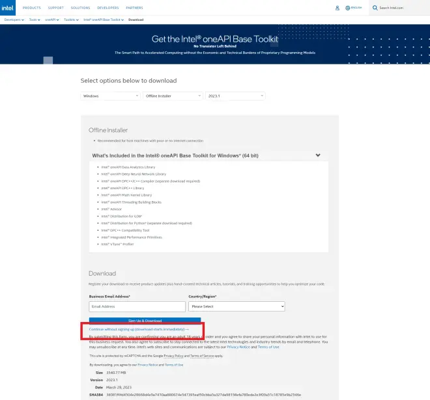Viewport: 430px width, 400px height.
Task: Open Terms of Use link under By downloading
Action: 174,365
